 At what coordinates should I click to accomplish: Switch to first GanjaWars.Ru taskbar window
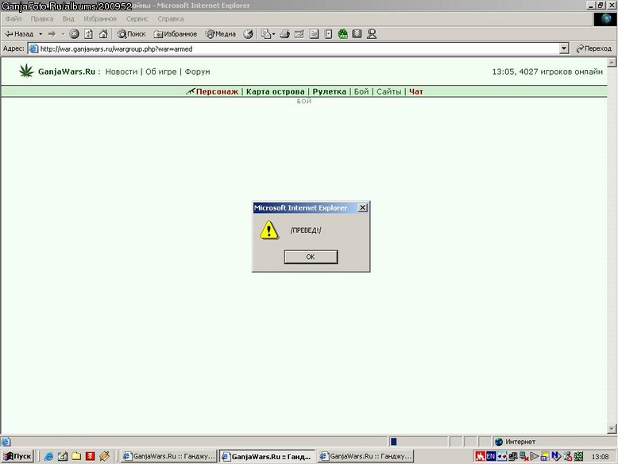(168, 456)
